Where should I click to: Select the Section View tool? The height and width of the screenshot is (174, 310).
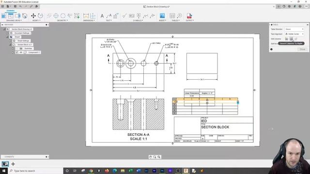pyautogui.click(x=17, y=16)
